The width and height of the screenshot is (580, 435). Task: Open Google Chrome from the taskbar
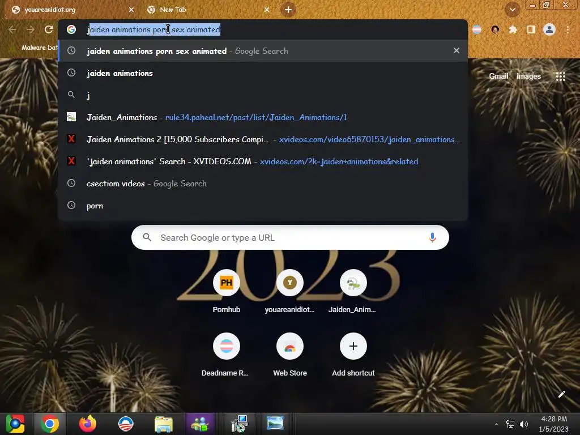50,424
